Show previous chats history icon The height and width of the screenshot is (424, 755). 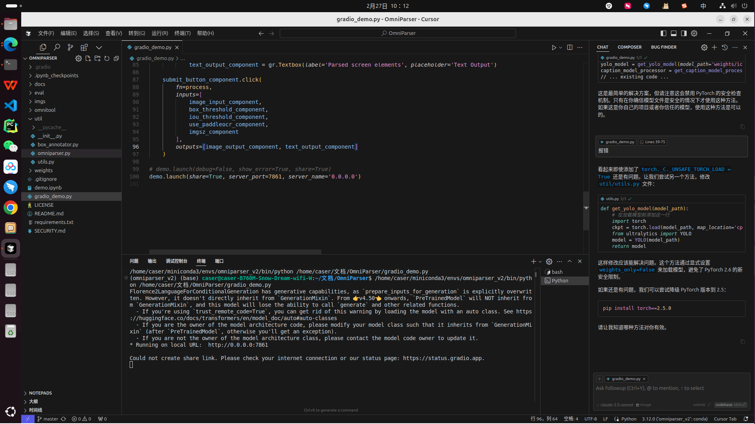pyautogui.click(x=725, y=47)
